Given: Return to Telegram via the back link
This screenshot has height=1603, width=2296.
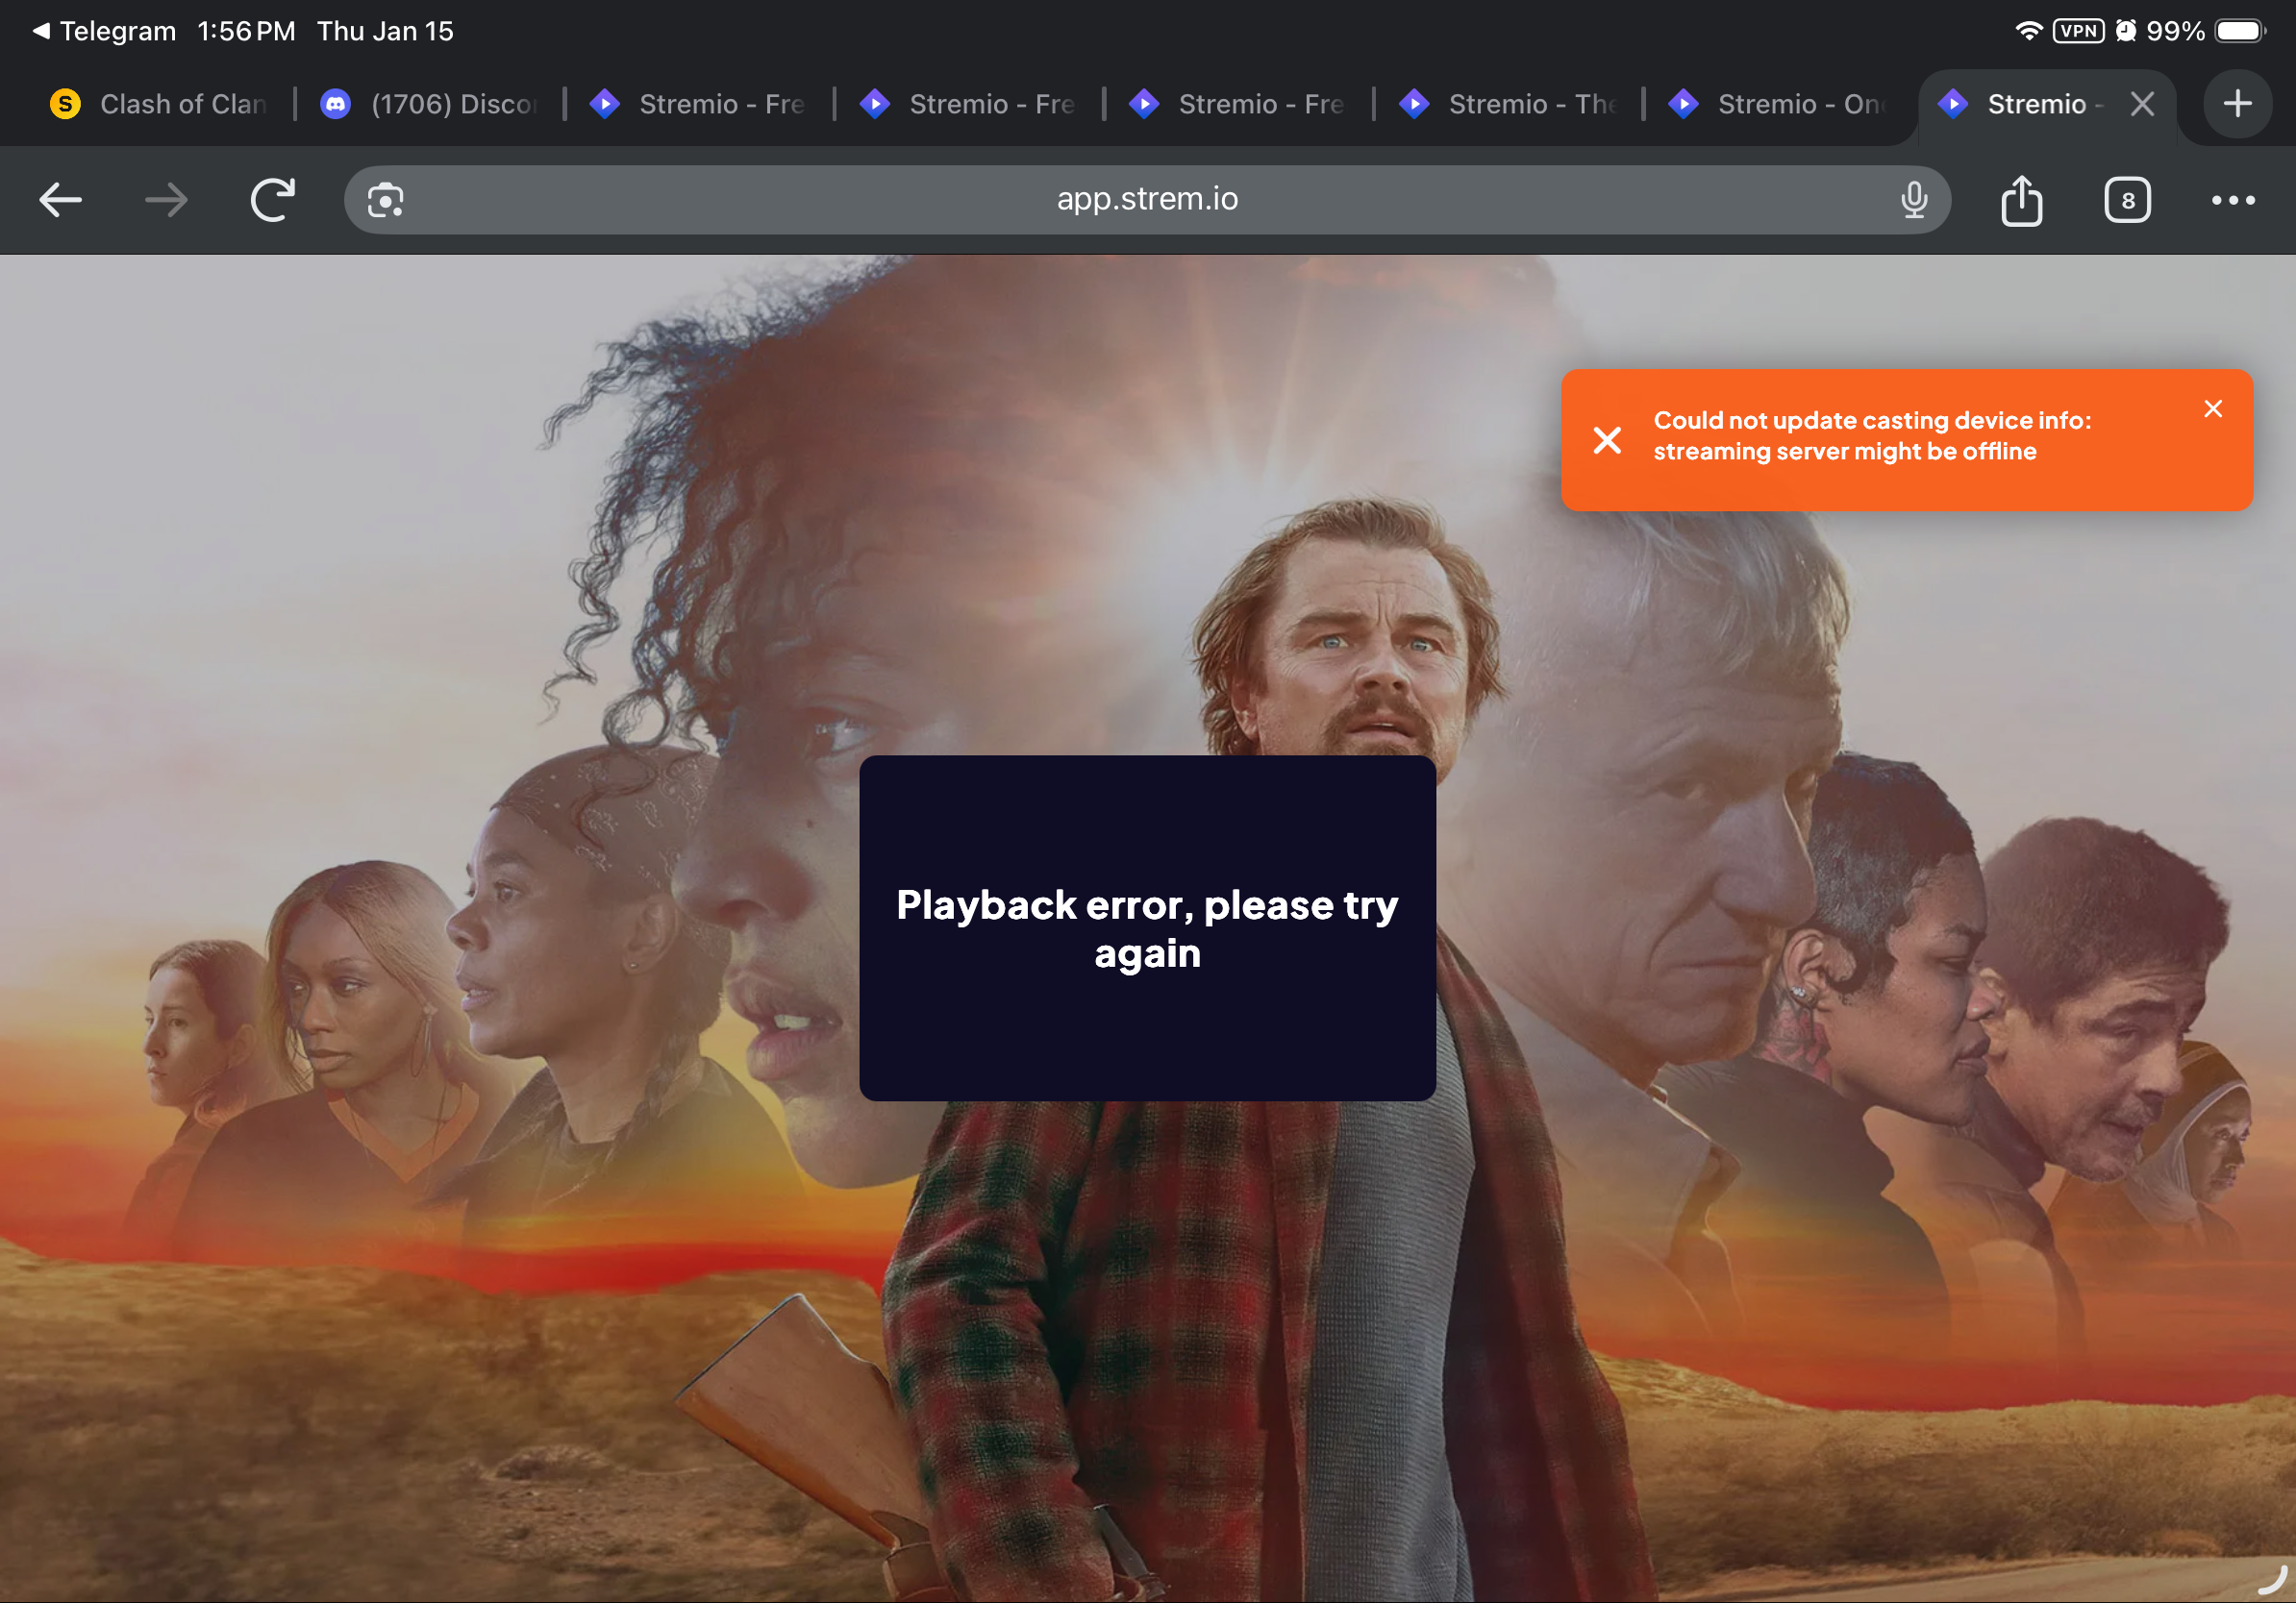Looking at the screenshot, I should [x=104, y=31].
